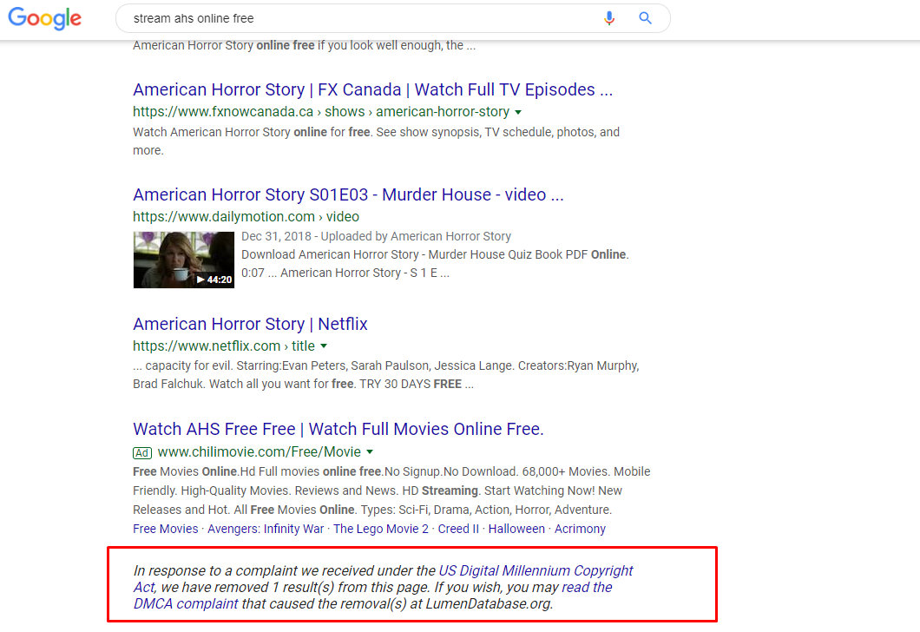Open the 'Avengers: Infinity War' sitelink
This screenshot has height=632, width=920.
pyautogui.click(x=266, y=529)
